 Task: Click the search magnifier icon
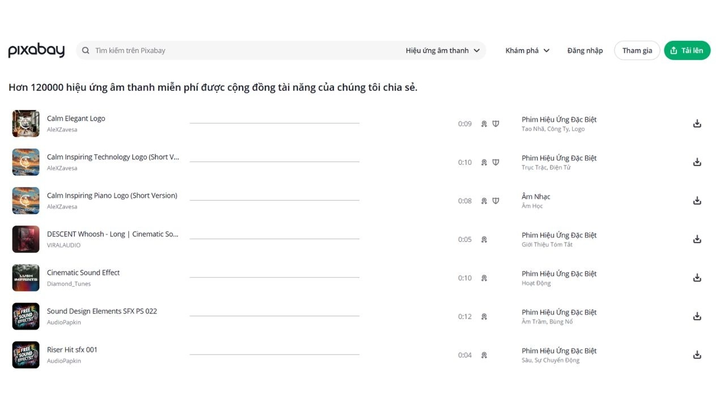86,50
